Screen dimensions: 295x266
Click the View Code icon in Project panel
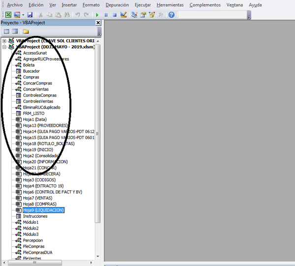(x=6, y=31)
